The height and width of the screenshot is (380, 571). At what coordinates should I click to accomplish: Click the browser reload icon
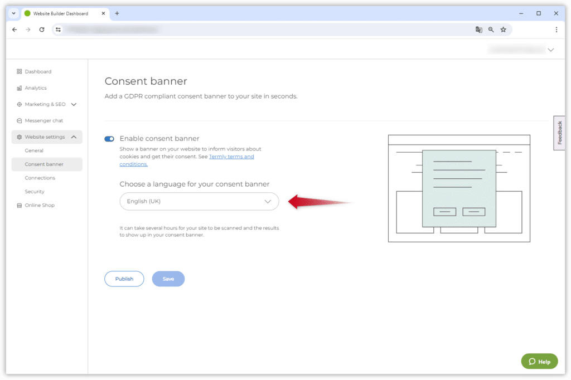(42, 30)
